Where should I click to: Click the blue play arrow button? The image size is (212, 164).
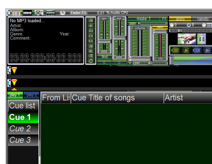pos(207,50)
